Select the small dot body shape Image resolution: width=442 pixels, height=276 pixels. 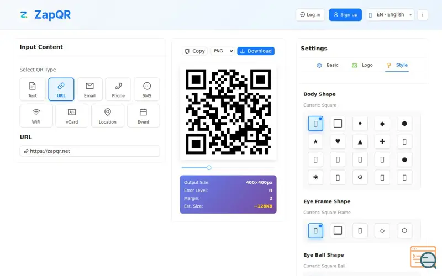360,123
